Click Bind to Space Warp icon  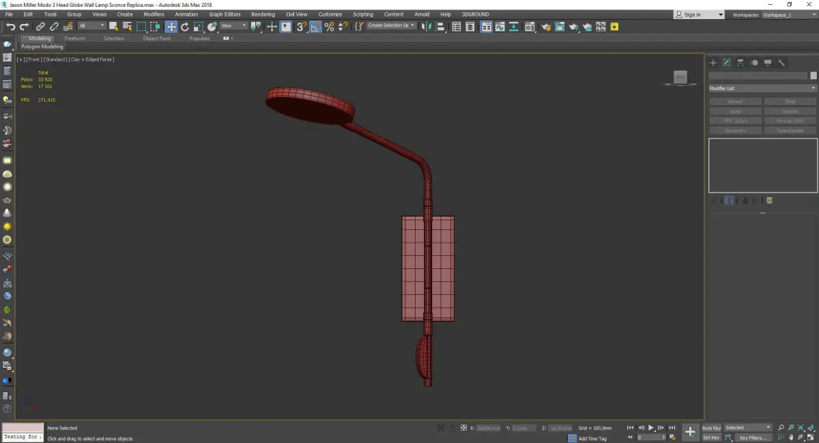[68, 27]
